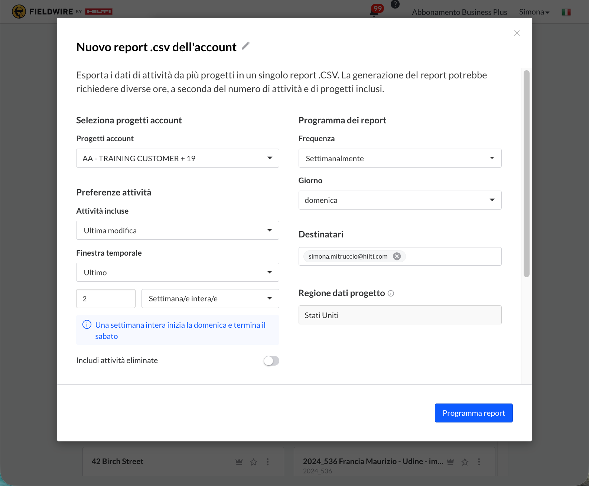Toggle Includi attività eliminate switch
Screen dimensions: 589x486
[271, 361]
